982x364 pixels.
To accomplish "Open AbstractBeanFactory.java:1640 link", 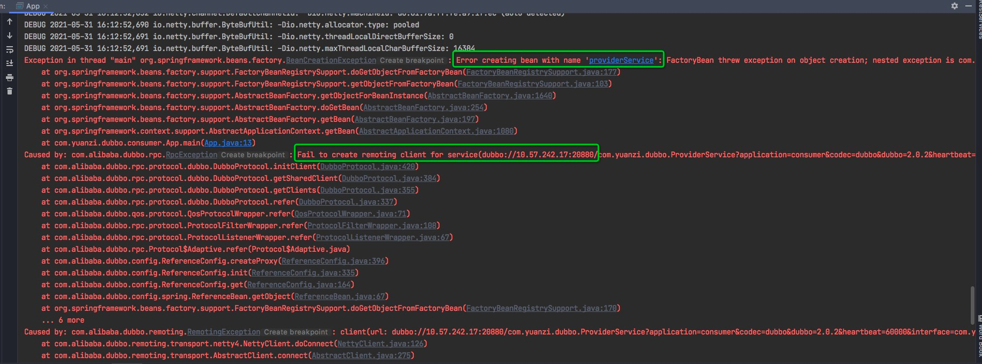I will coord(490,96).
